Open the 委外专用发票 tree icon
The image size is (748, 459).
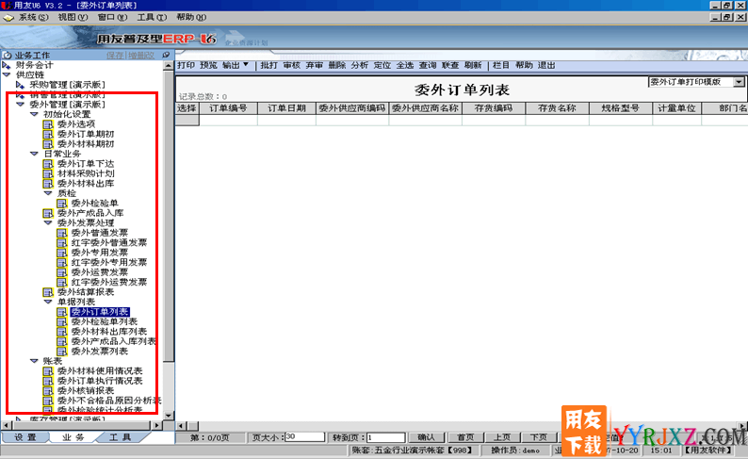[x=62, y=253]
